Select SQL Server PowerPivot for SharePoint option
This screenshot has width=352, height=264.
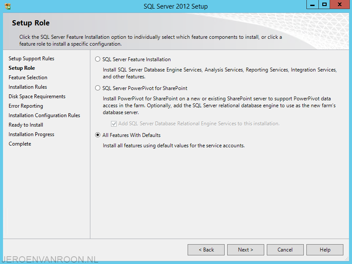pos(97,88)
